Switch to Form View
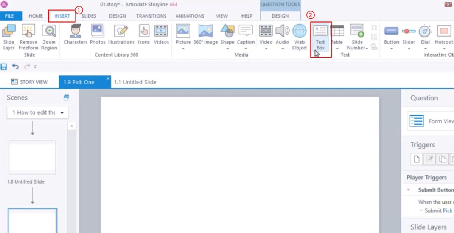Image resolution: width=454 pixels, height=233 pixels. tap(431, 121)
